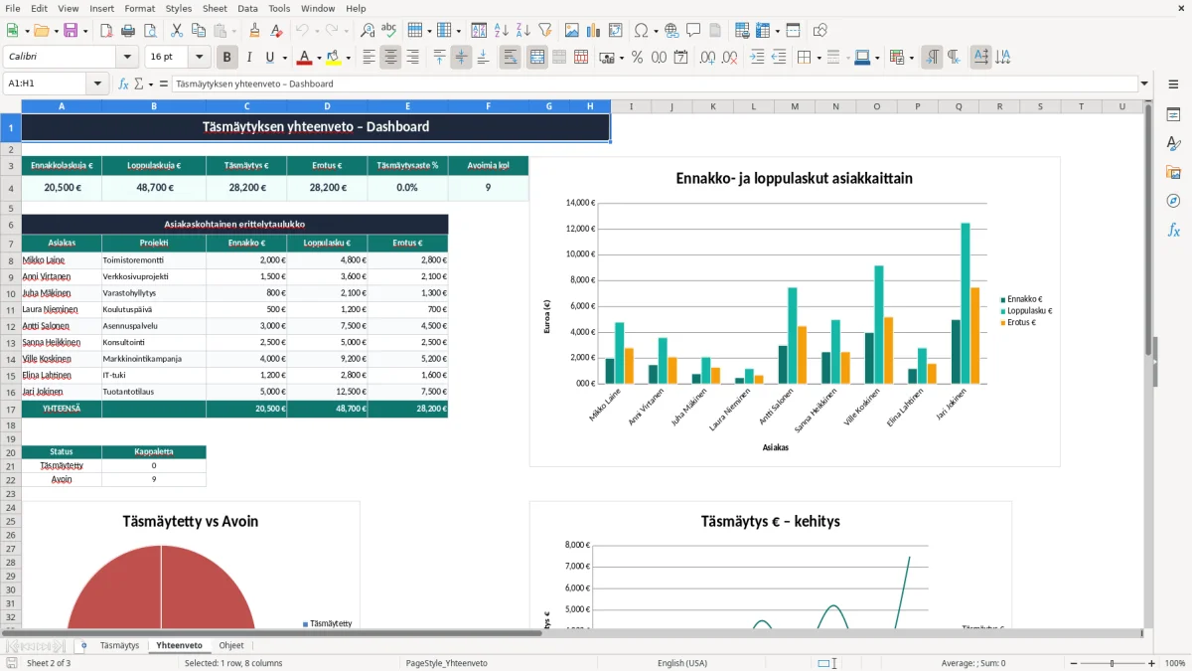The width and height of the screenshot is (1192, 671).
Task: Open Find & Replace icon
Action: 368,31
